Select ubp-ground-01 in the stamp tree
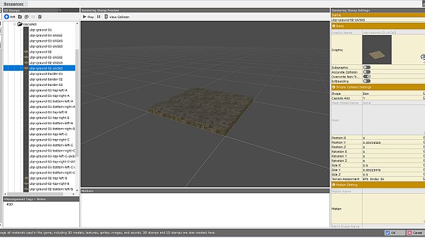The image size is (425, 238). pos(40,30)
